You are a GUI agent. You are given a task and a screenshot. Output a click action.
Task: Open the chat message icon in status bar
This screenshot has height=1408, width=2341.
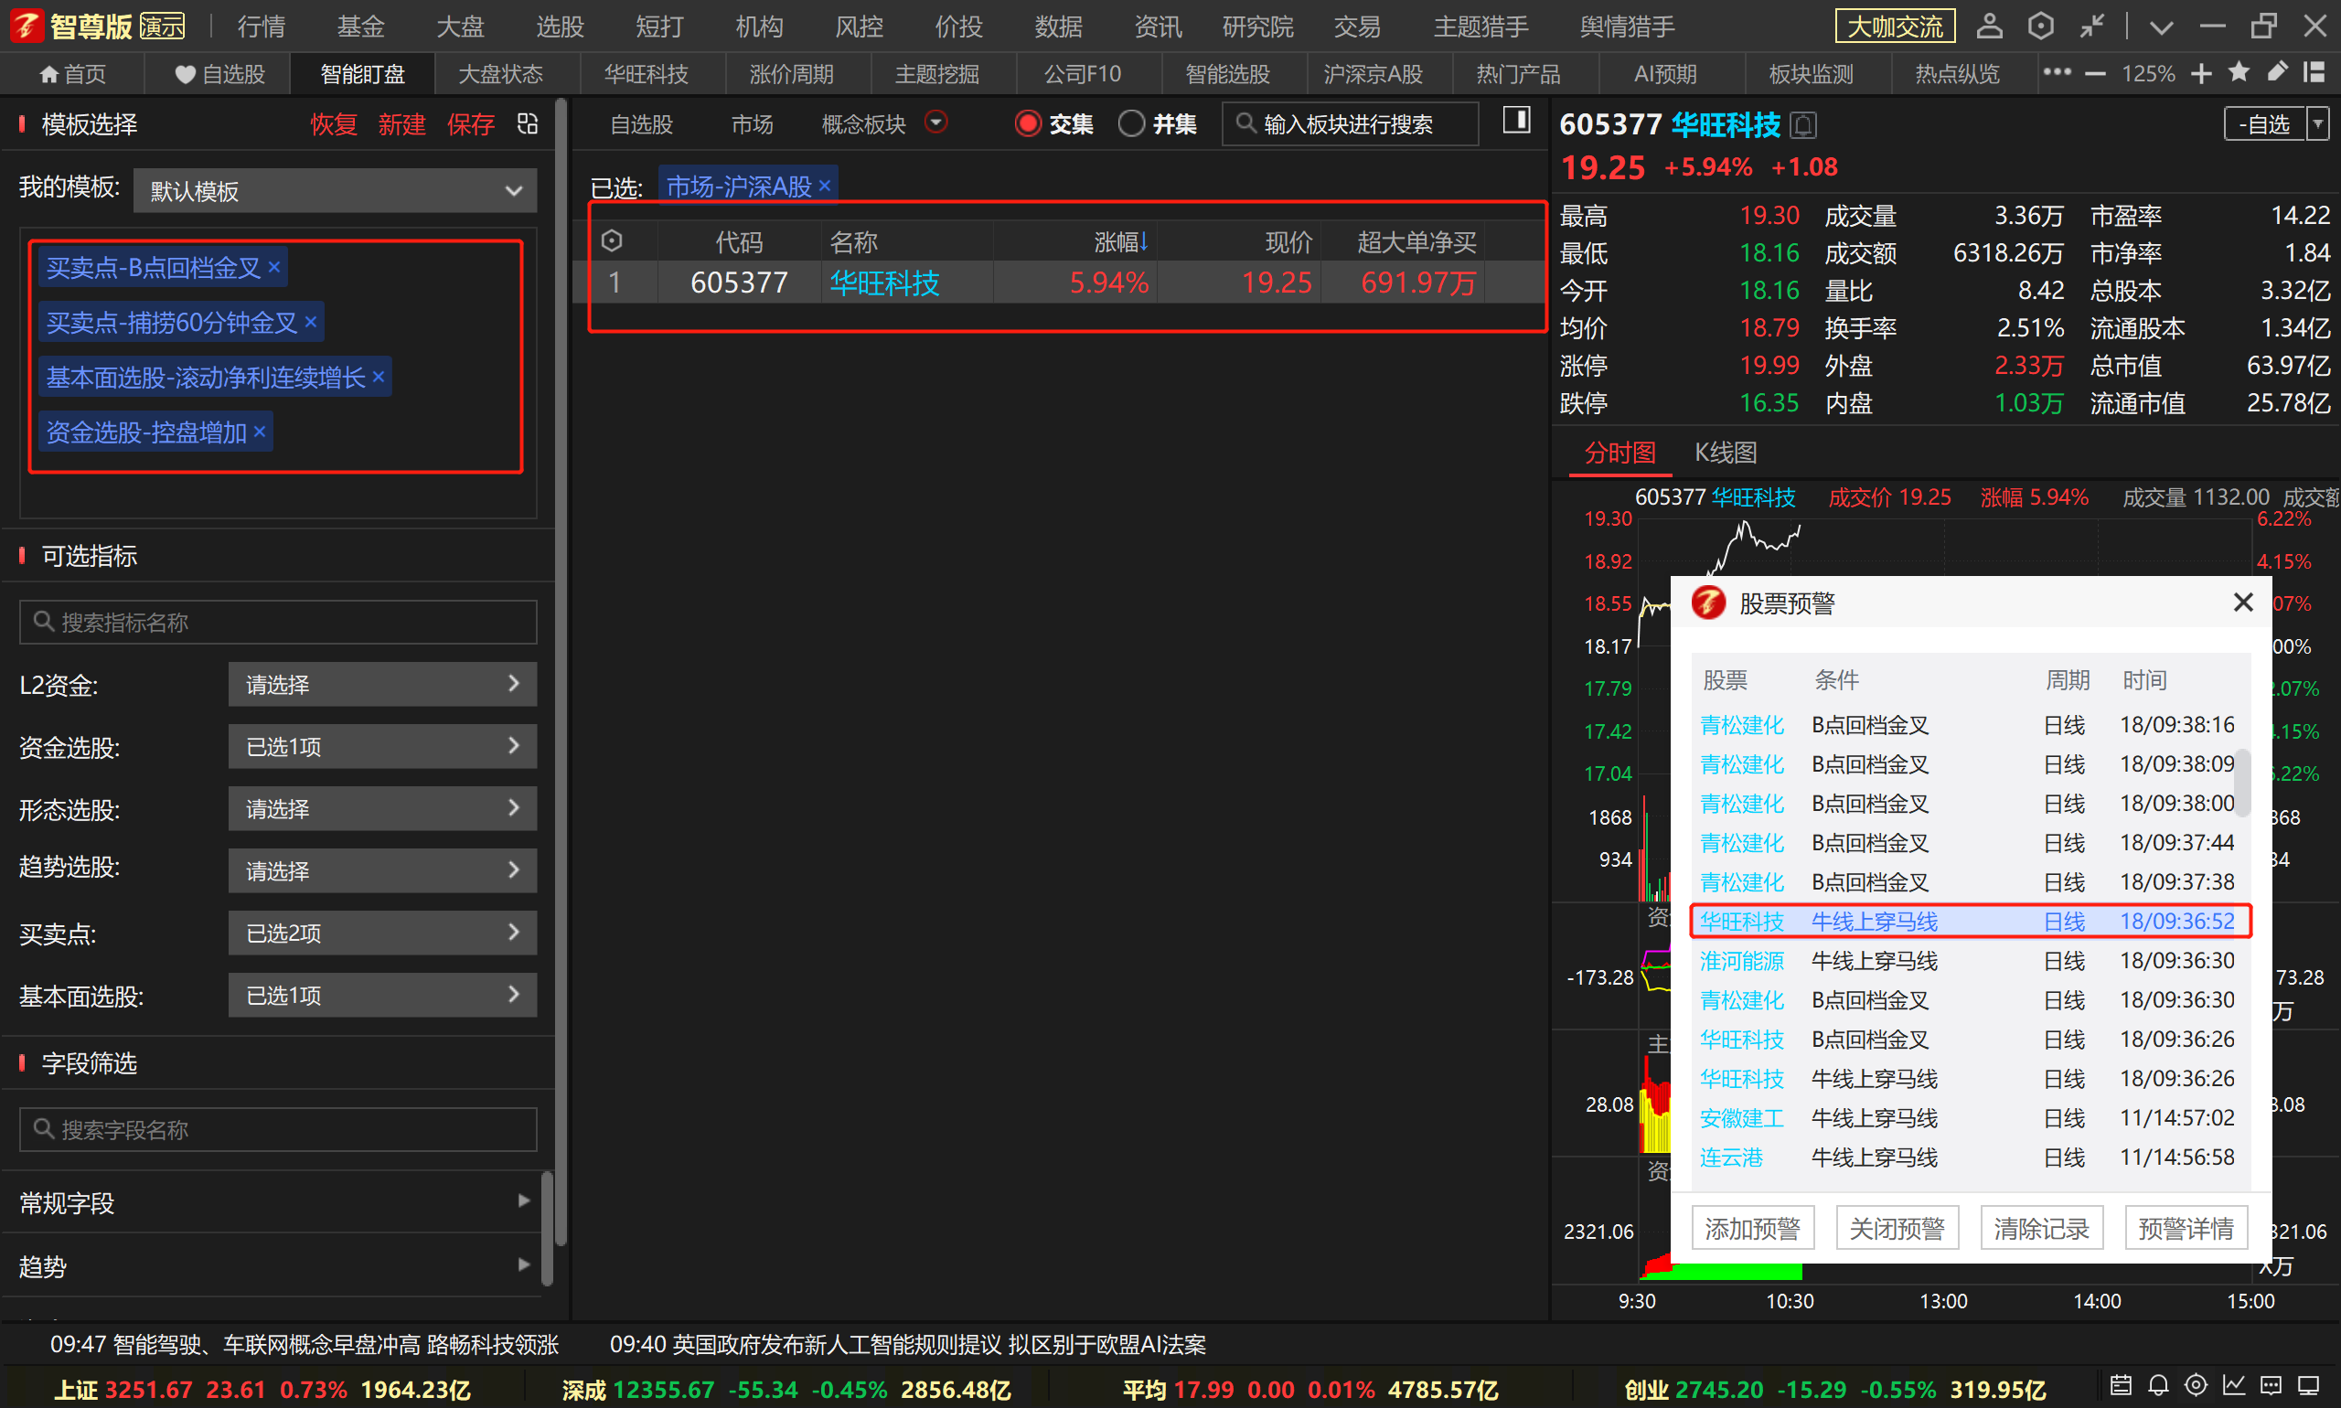pos(2271,1385)
